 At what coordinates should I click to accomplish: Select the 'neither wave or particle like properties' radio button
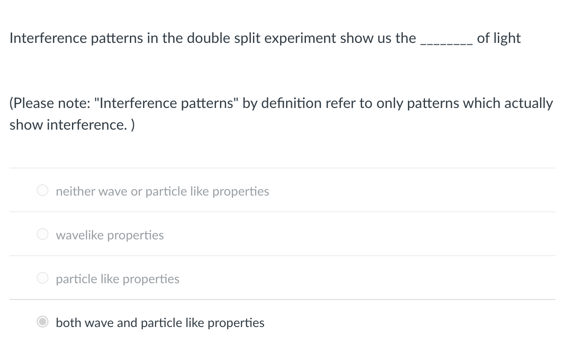tap(42, 190)
